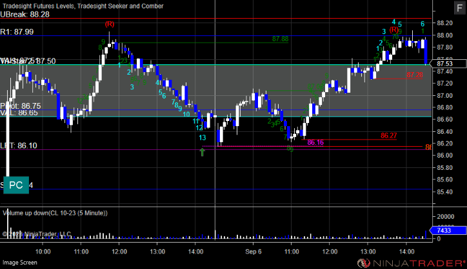Select the current price marker 87.53
Viewport: 467px width, 269px height.
pyautogui.click(x=449, y=64)
